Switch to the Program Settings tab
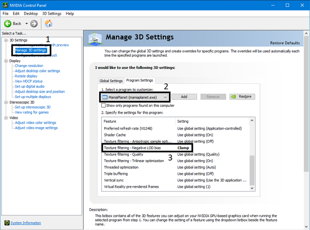Screen dimensions: 310x230 [139, 80]
